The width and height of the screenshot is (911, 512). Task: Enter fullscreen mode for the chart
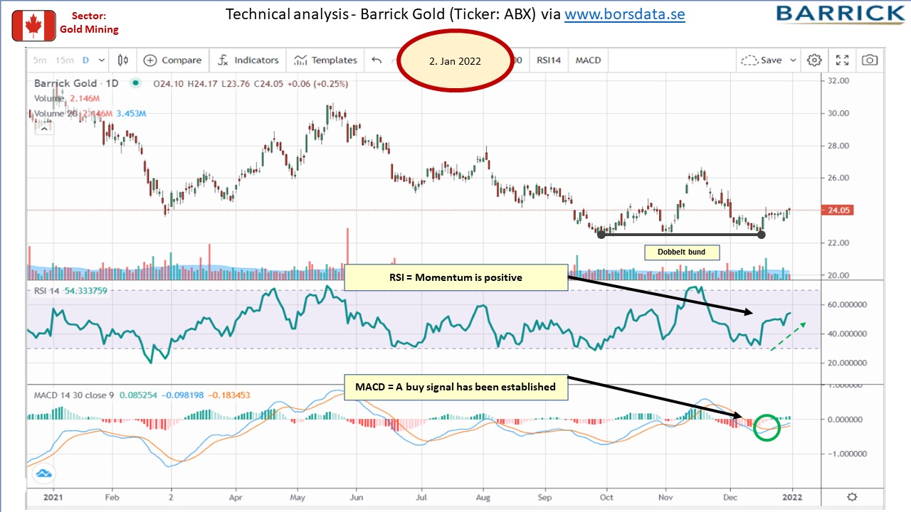[842, 60]
